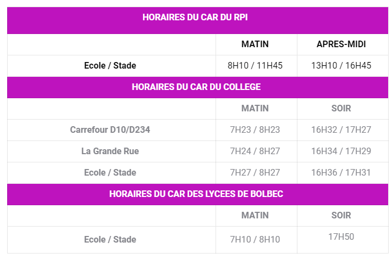The width and height of the screenshot is (392, 259).
Task: Click the Carrefour D10/D234 row label
Action: (x=110, y=129)
